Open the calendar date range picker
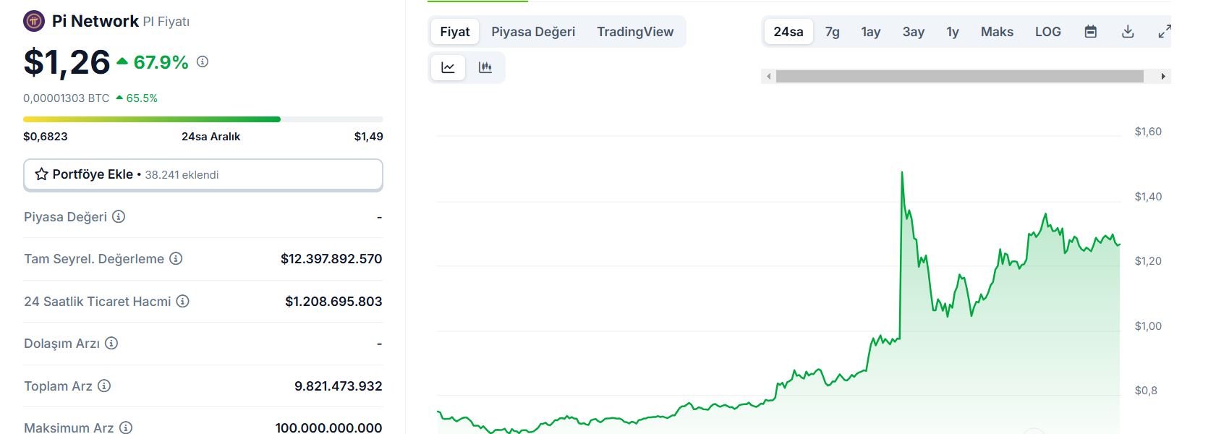Image resolution: width=1216 pixels, height=434 pixels. [1091, 32]
